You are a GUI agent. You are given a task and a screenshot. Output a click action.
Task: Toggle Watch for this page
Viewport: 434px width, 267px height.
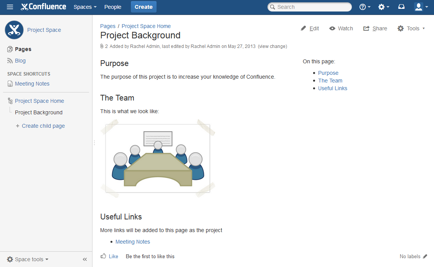pos(341,28)
